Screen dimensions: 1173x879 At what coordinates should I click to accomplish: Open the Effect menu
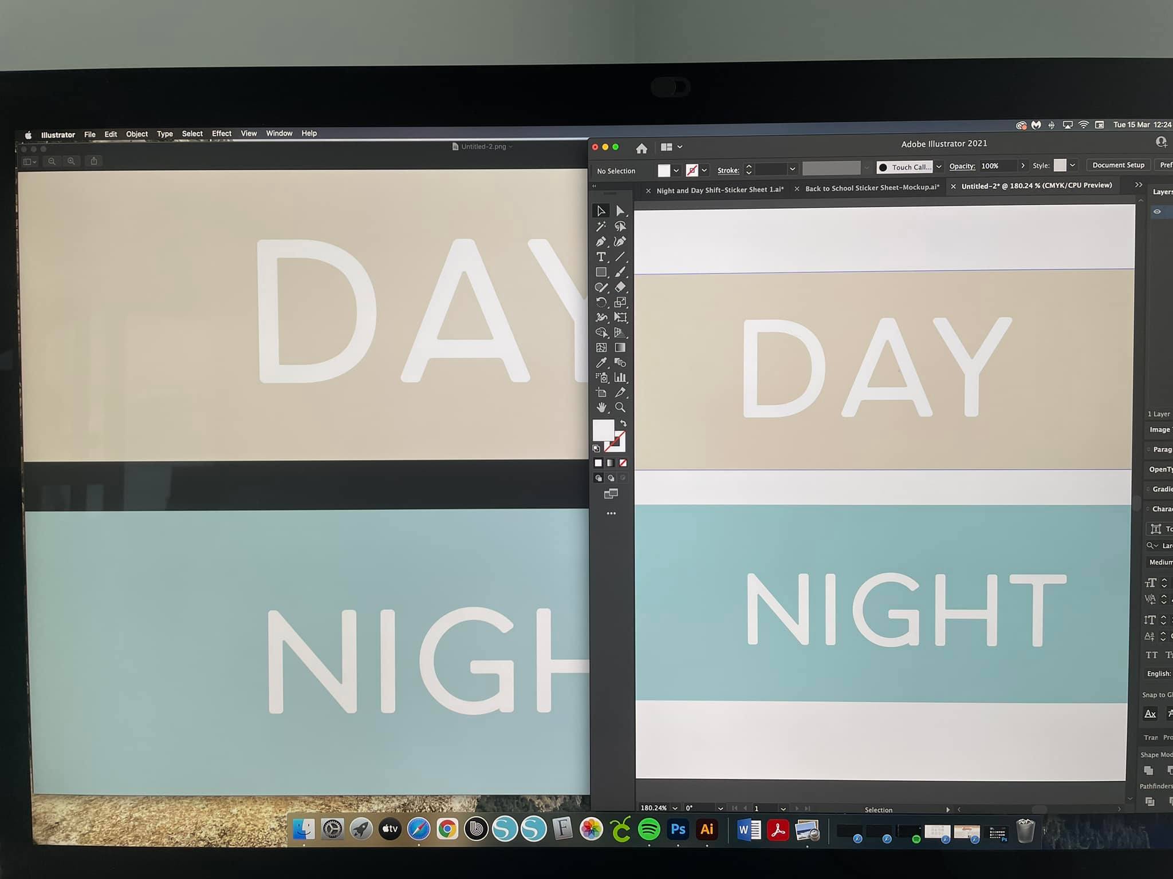coord(222,133)
